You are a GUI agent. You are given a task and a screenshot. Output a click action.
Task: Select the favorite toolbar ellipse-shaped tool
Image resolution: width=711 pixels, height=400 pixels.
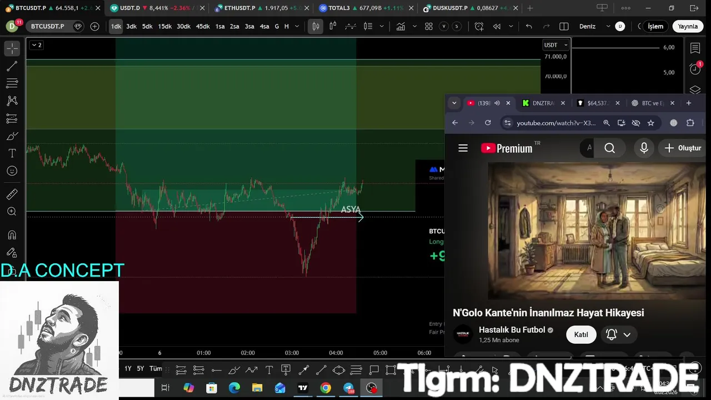[x=338, y=369]
